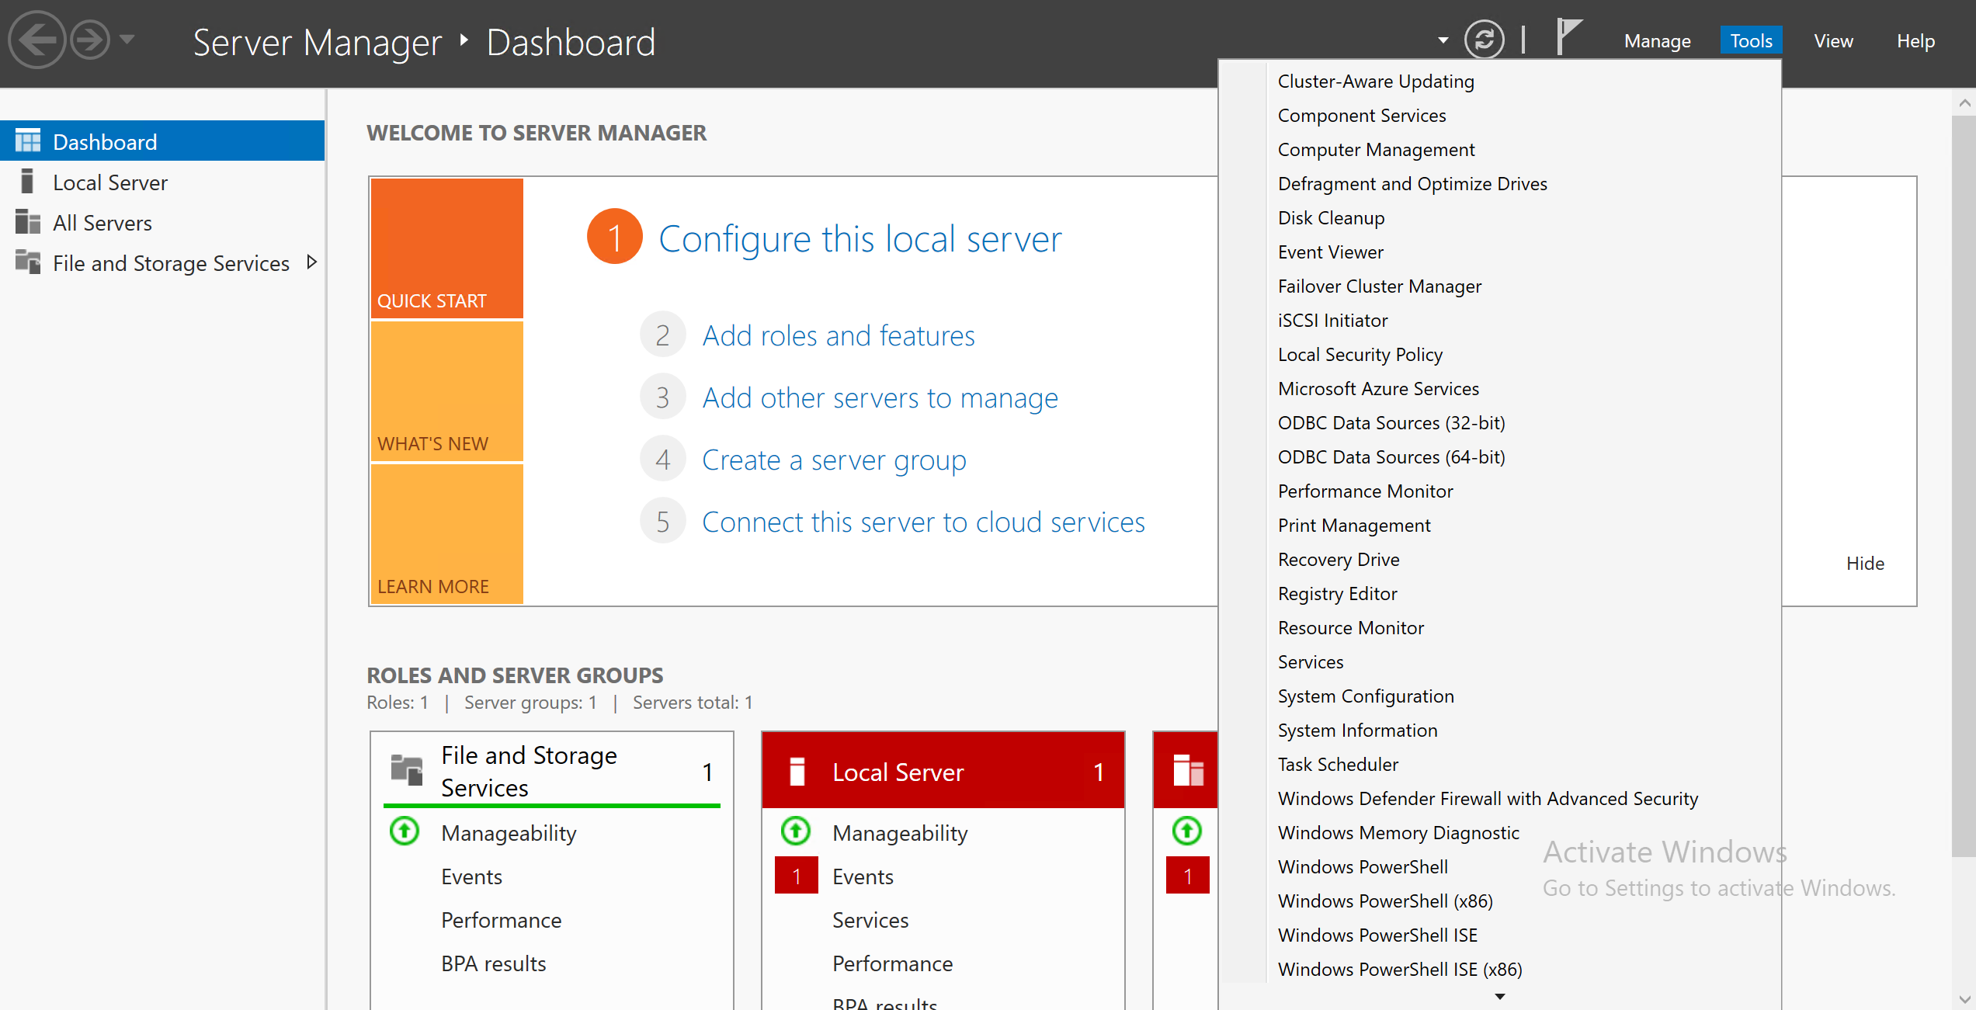1976x1010 pixels.
Task: Click the File and Storage Services tile icon
Action: (407, 769)
